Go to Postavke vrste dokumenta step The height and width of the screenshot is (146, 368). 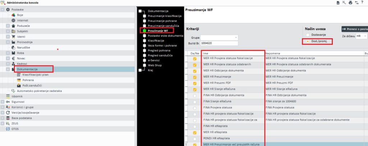tap(165, 36)
